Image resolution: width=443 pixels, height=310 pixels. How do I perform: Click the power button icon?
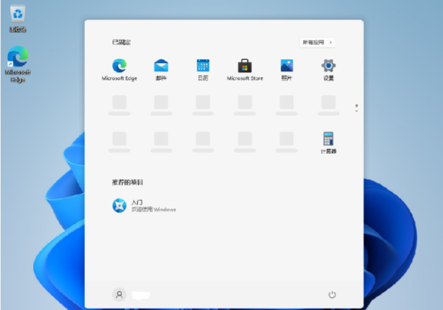click(x=332, y=295)
